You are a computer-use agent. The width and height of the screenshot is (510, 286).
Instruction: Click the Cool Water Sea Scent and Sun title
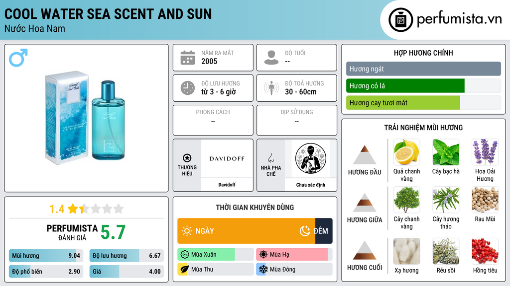(108, 14)
